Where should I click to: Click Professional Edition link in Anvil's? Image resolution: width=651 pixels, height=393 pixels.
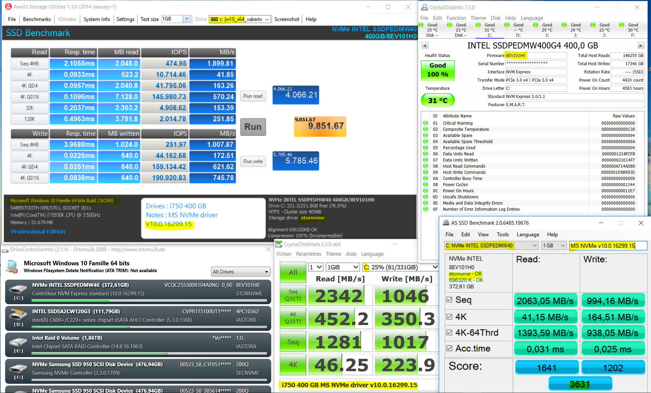[38, 231]
